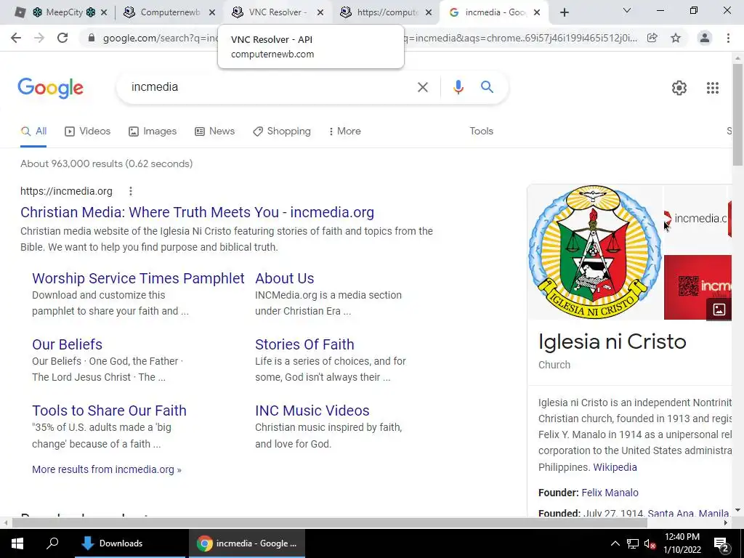Open more images in the knowledge panel
Screen dimensions: 744x558
click(719, 310)
